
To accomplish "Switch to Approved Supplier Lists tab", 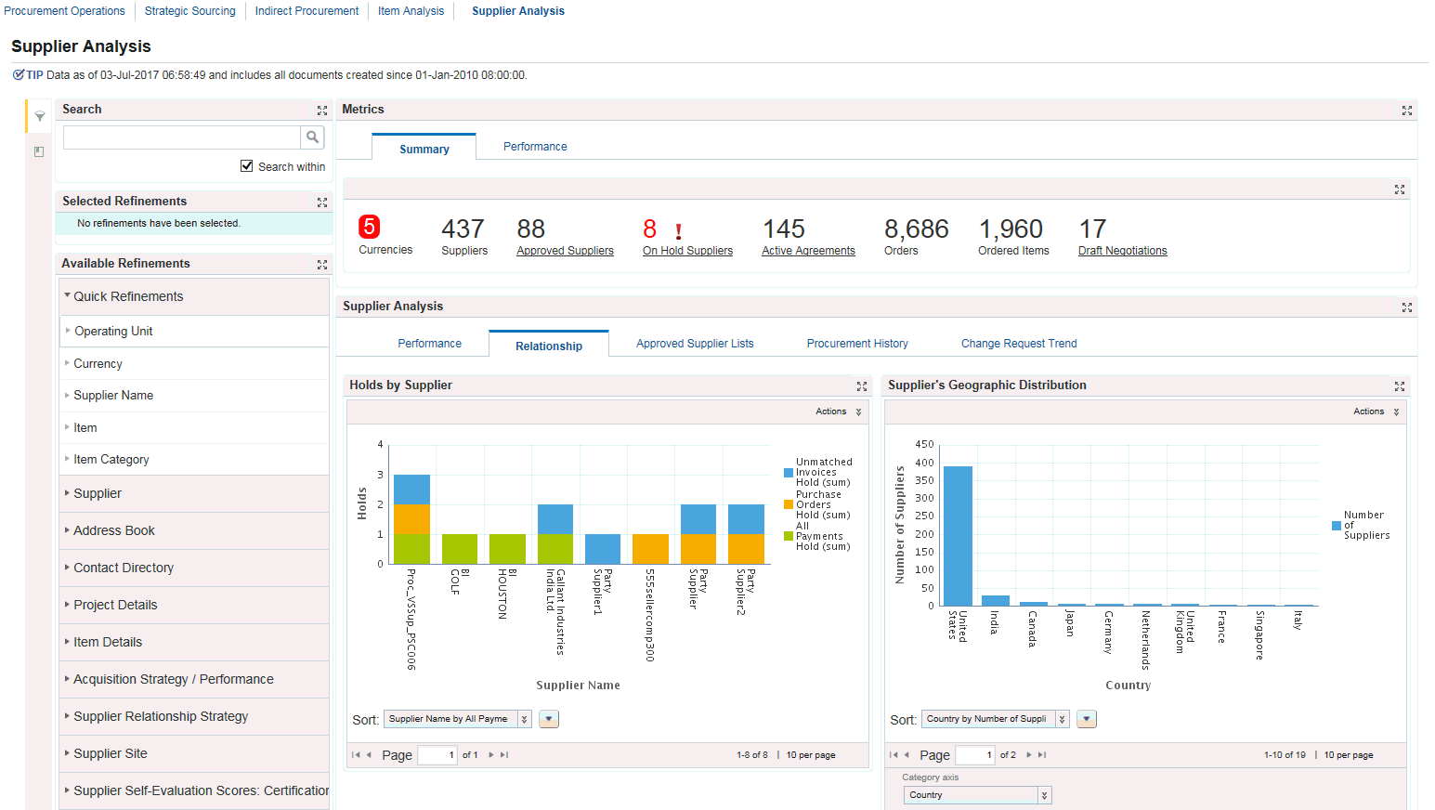I will (695, 344).
